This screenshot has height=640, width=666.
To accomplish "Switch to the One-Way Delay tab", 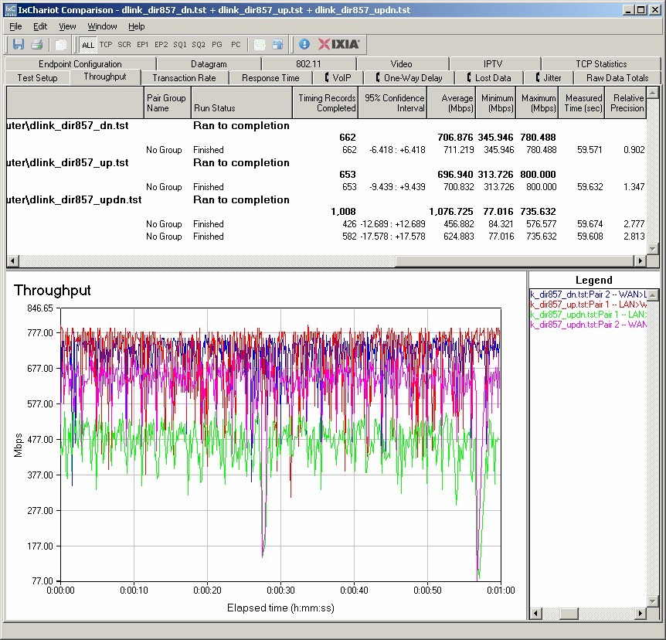I will (x=409, y=78).
